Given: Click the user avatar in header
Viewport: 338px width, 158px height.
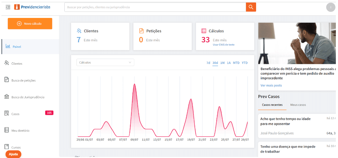Looking at the screenshot, I should pos(330,7).
